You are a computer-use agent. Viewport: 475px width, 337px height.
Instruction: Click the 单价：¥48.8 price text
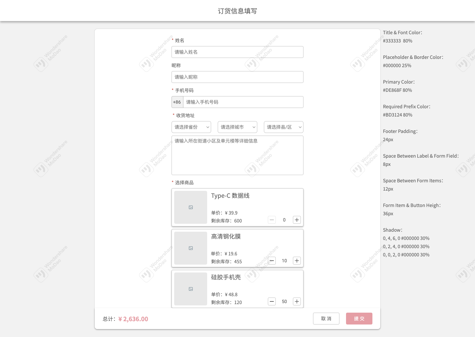[224, 295]
